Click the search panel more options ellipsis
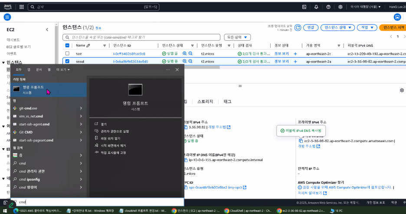This screenshot has width=406, height=214. coord(168,70)
